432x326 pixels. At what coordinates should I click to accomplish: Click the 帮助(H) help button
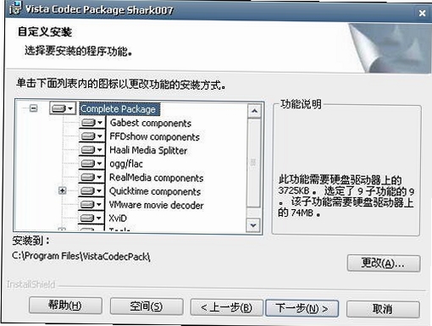click(65, 306)
